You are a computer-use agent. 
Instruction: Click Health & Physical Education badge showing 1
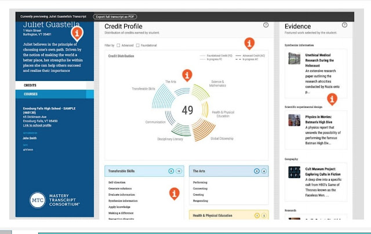257,215
